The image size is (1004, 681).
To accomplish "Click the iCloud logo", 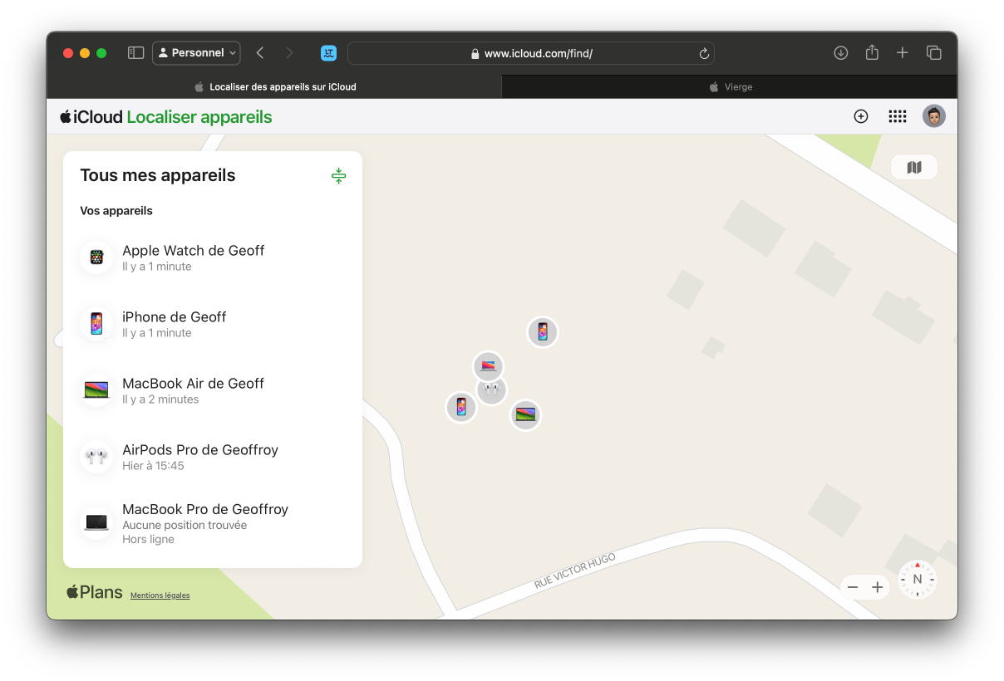I will (91, 117).
